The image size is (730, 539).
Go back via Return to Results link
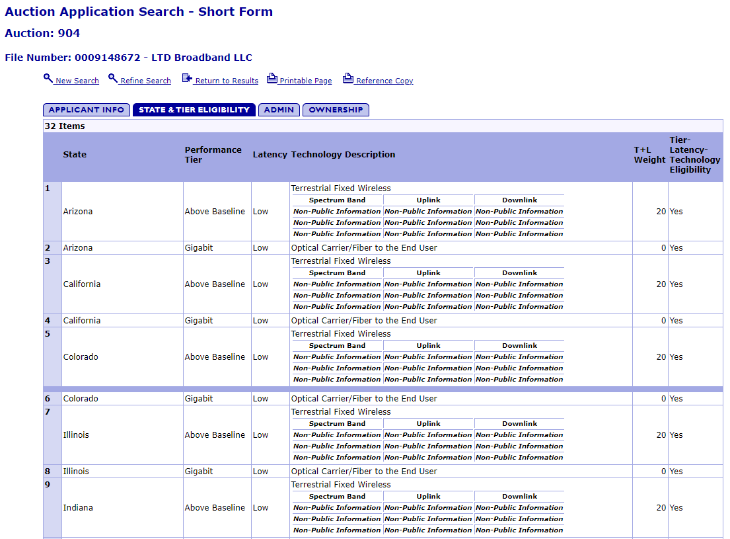point(227,81)
